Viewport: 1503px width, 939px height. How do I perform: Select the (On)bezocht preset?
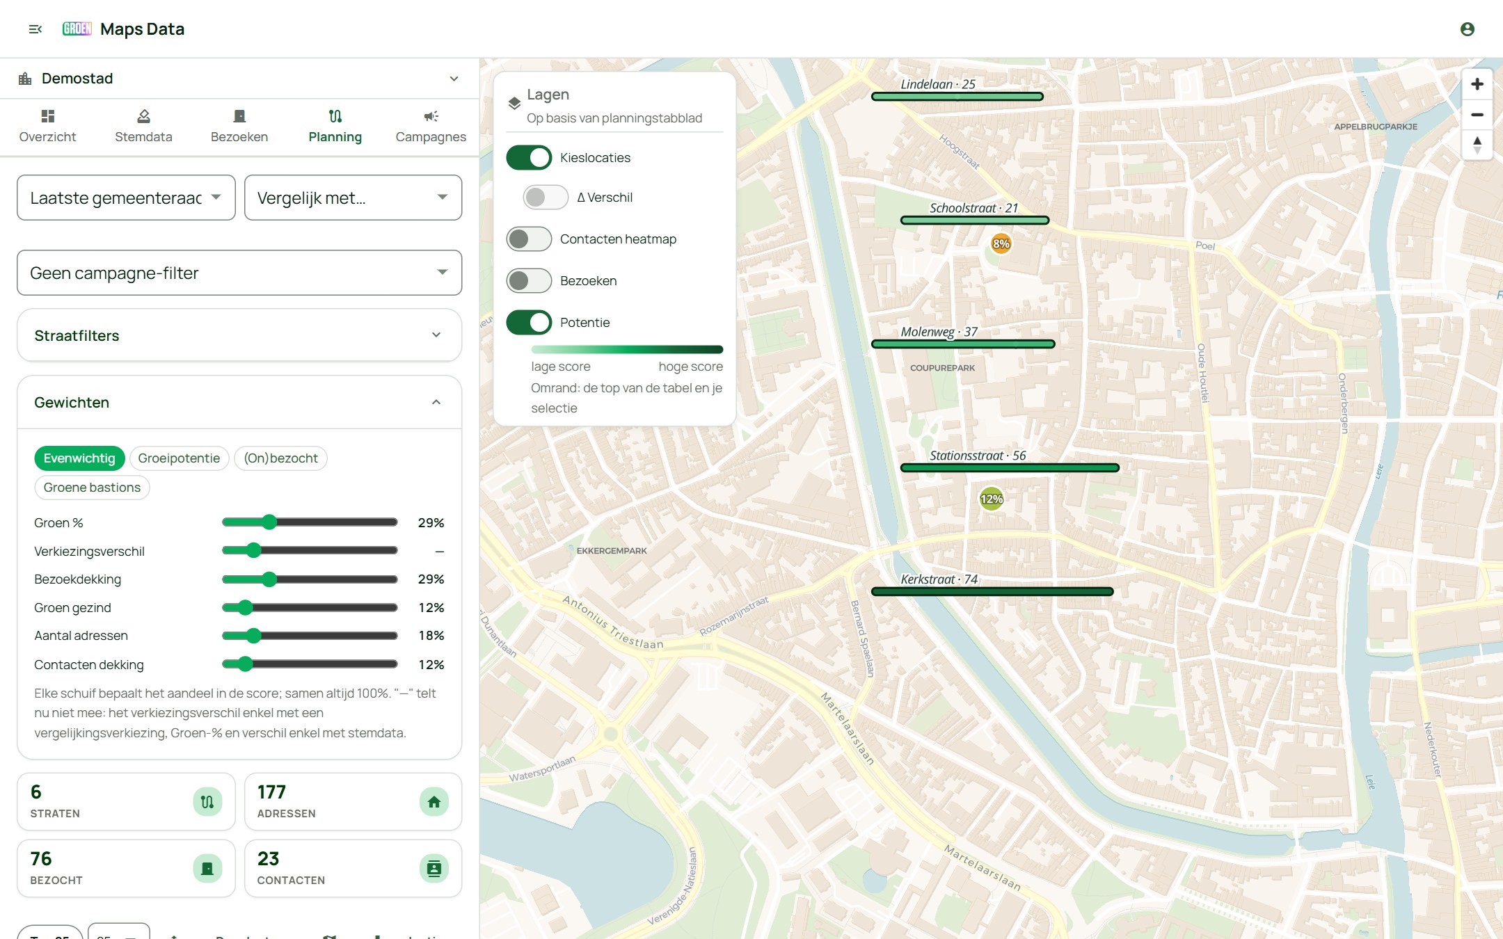(280, 458)
